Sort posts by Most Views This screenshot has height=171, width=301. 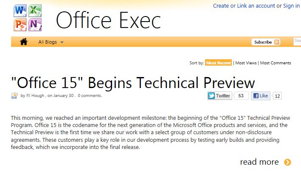coord(246,63)
